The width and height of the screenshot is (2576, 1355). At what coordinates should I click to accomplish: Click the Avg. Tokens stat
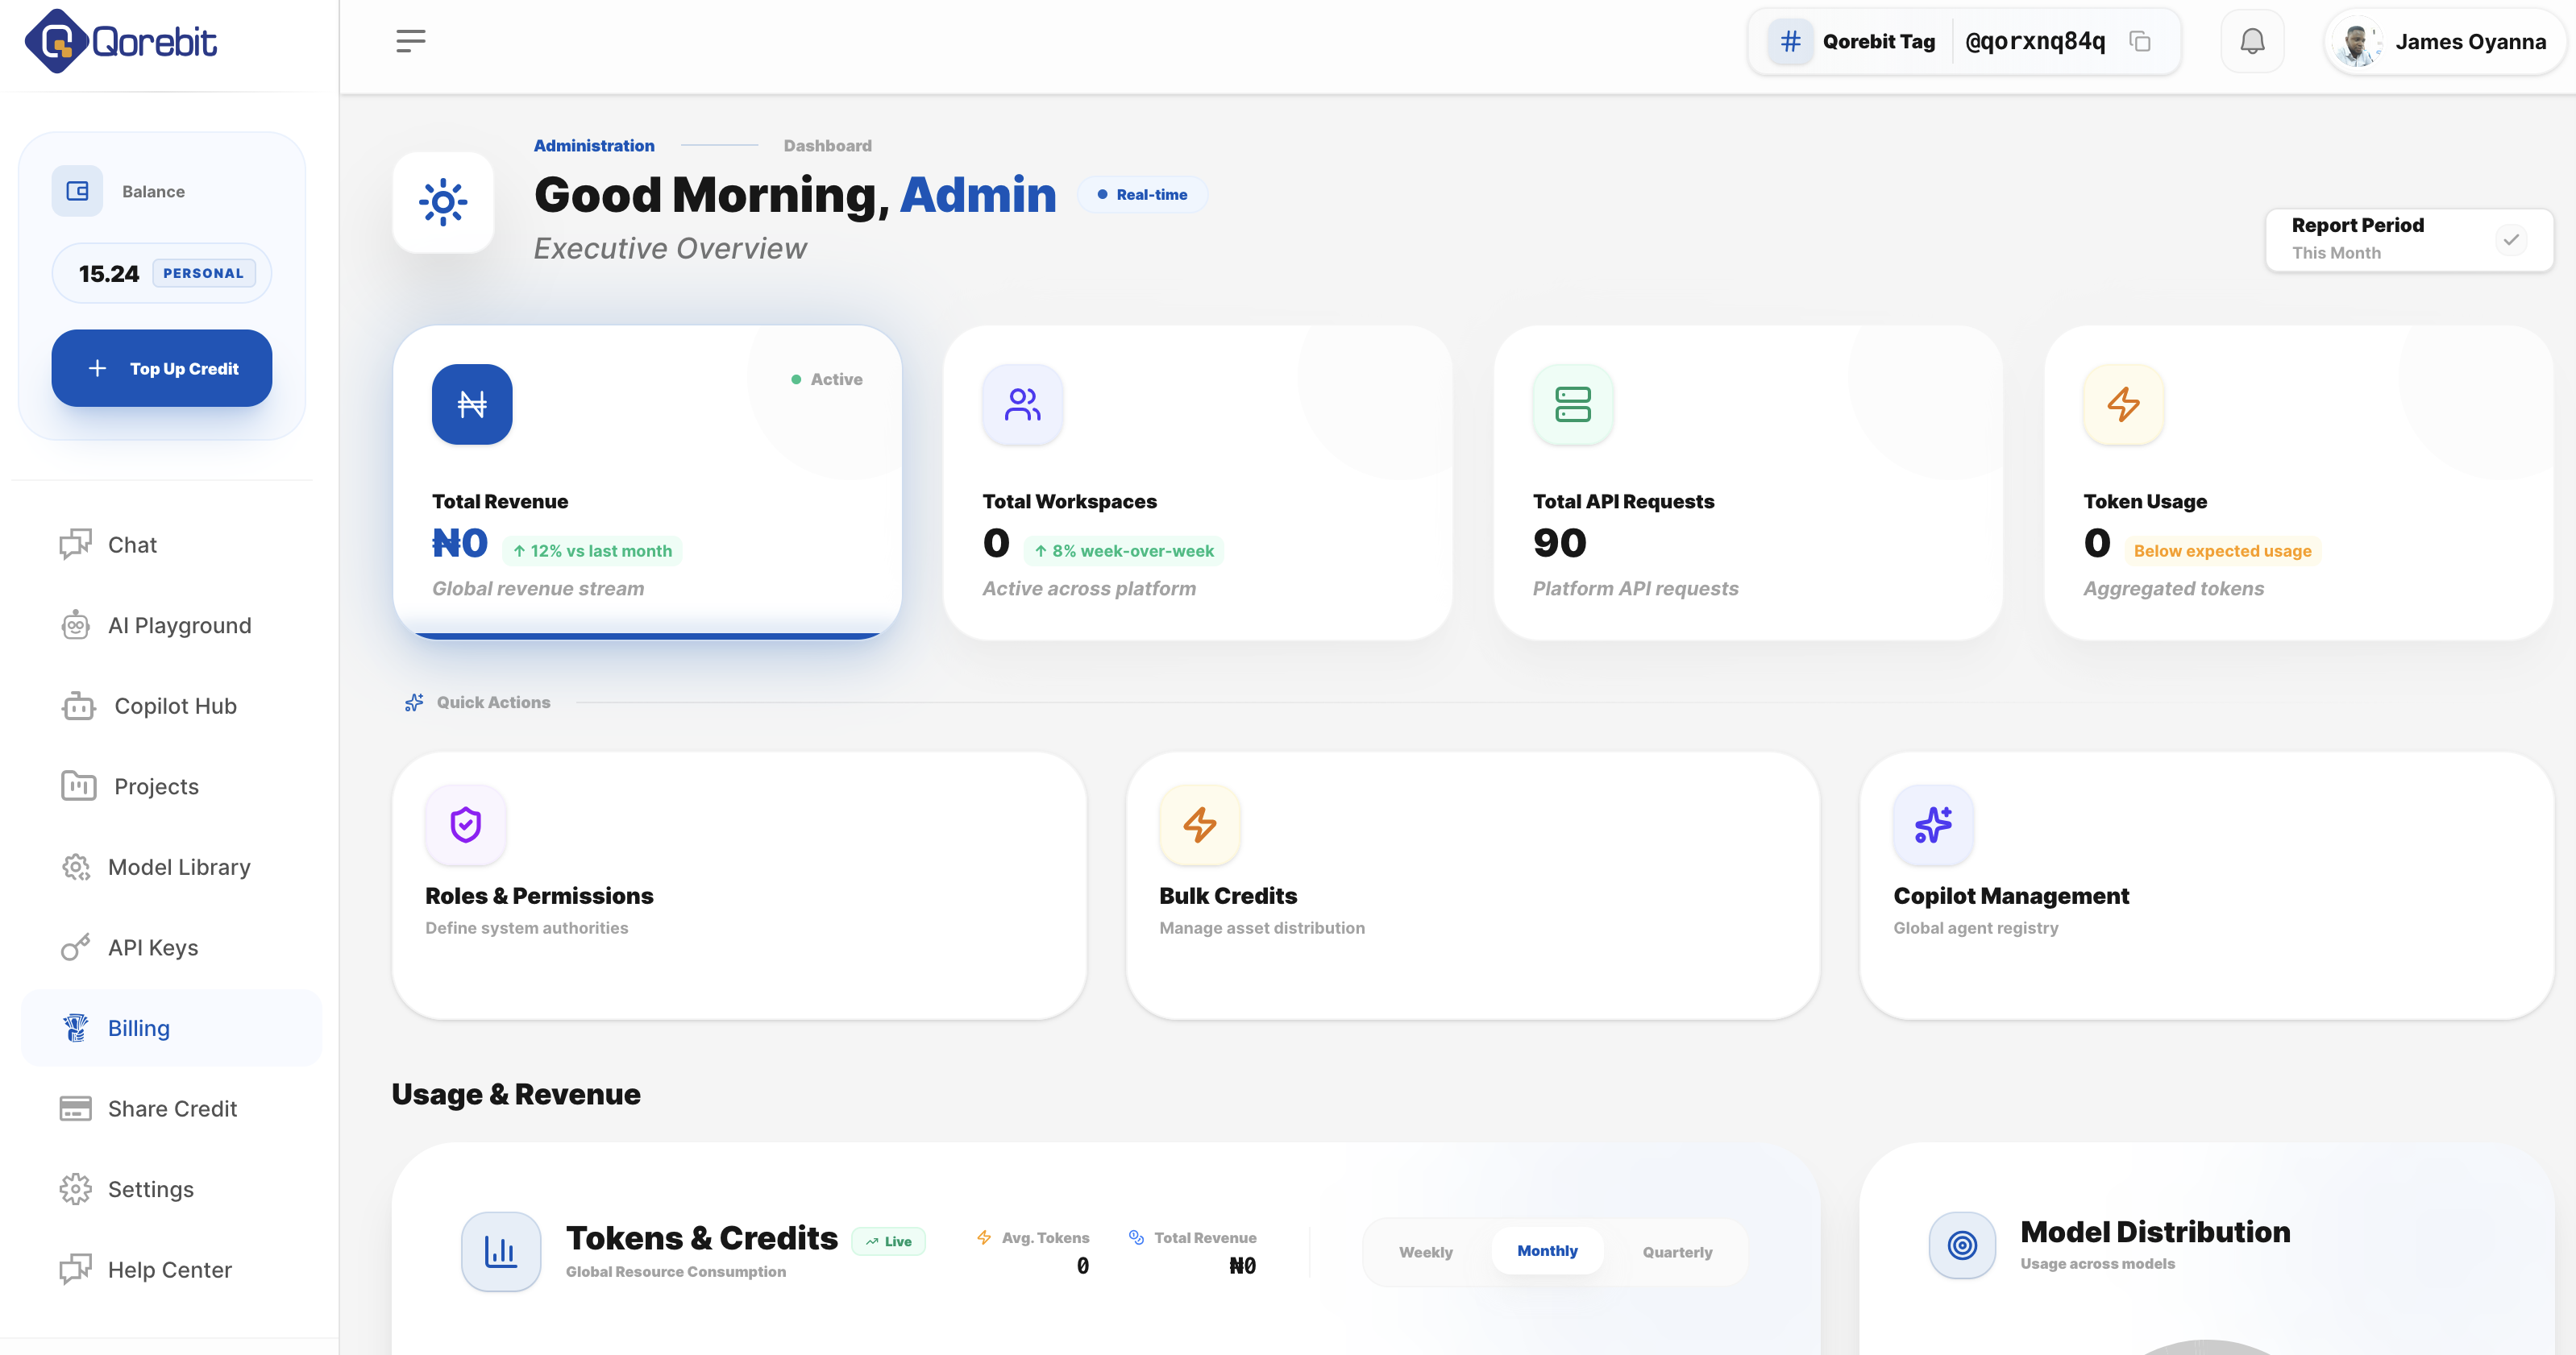pyautogui.click(x=1033, y=1251)
